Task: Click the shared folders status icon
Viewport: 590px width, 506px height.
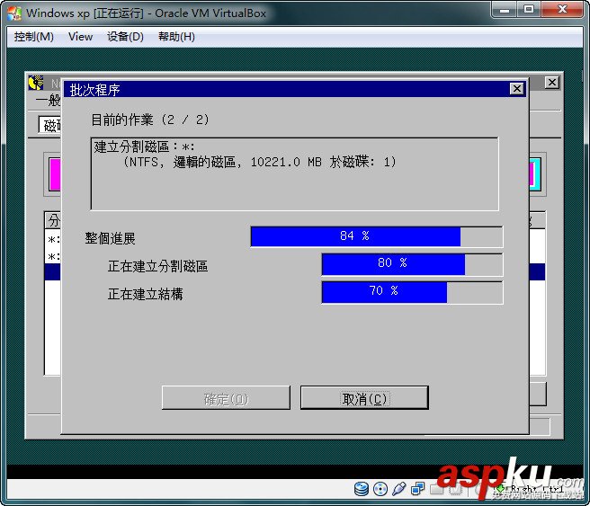Action: pyautogui.click(x=436, y=489)
